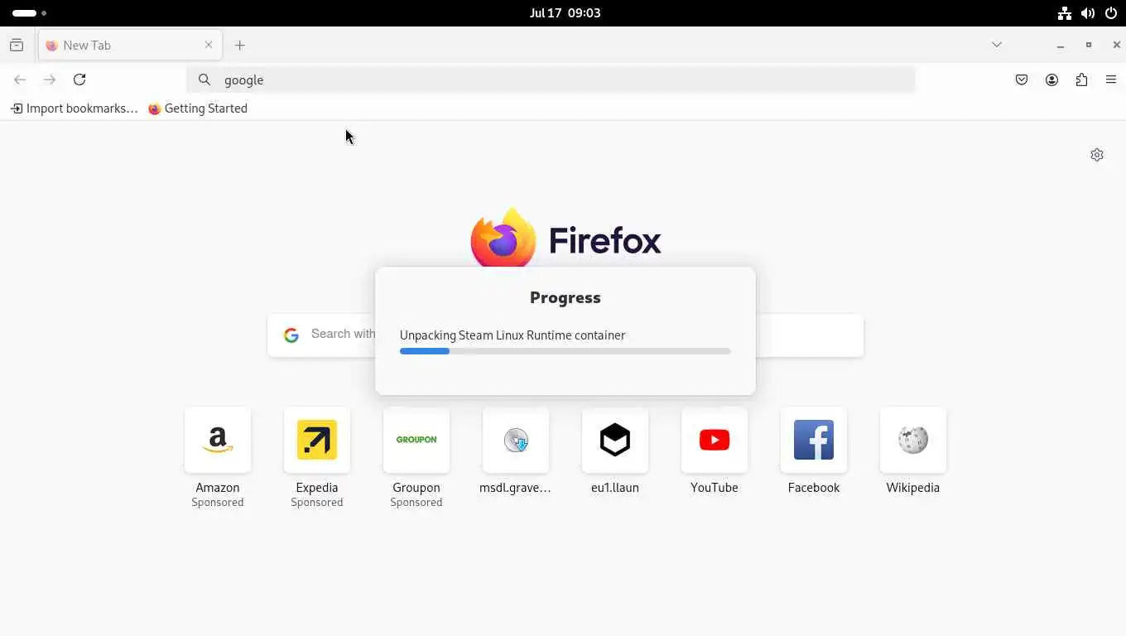
Task: Open the Pocket save button
Action: pyautogui.click(x=1022, y=79)
